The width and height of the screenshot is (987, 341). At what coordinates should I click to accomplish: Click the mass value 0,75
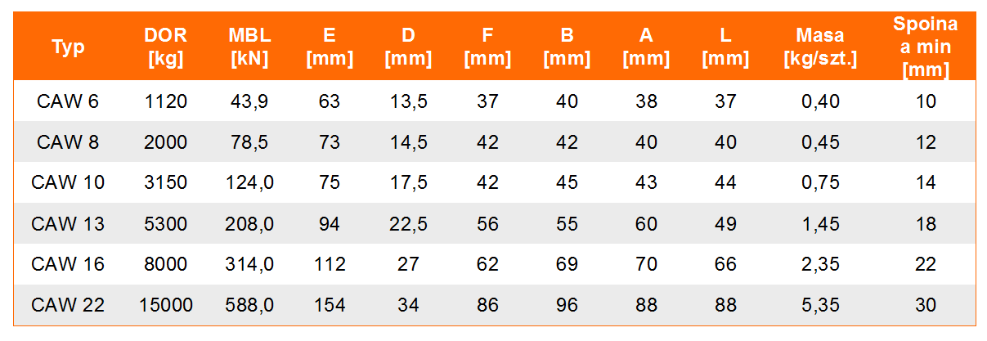click(819, 183)
